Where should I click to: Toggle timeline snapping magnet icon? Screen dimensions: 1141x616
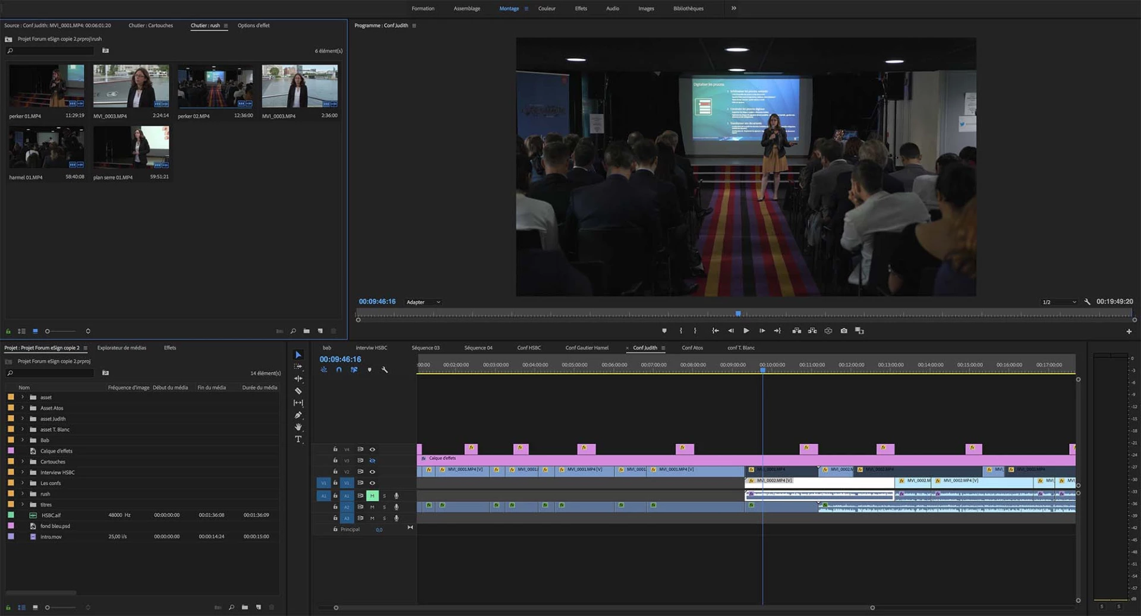click(x=339, y=369)
